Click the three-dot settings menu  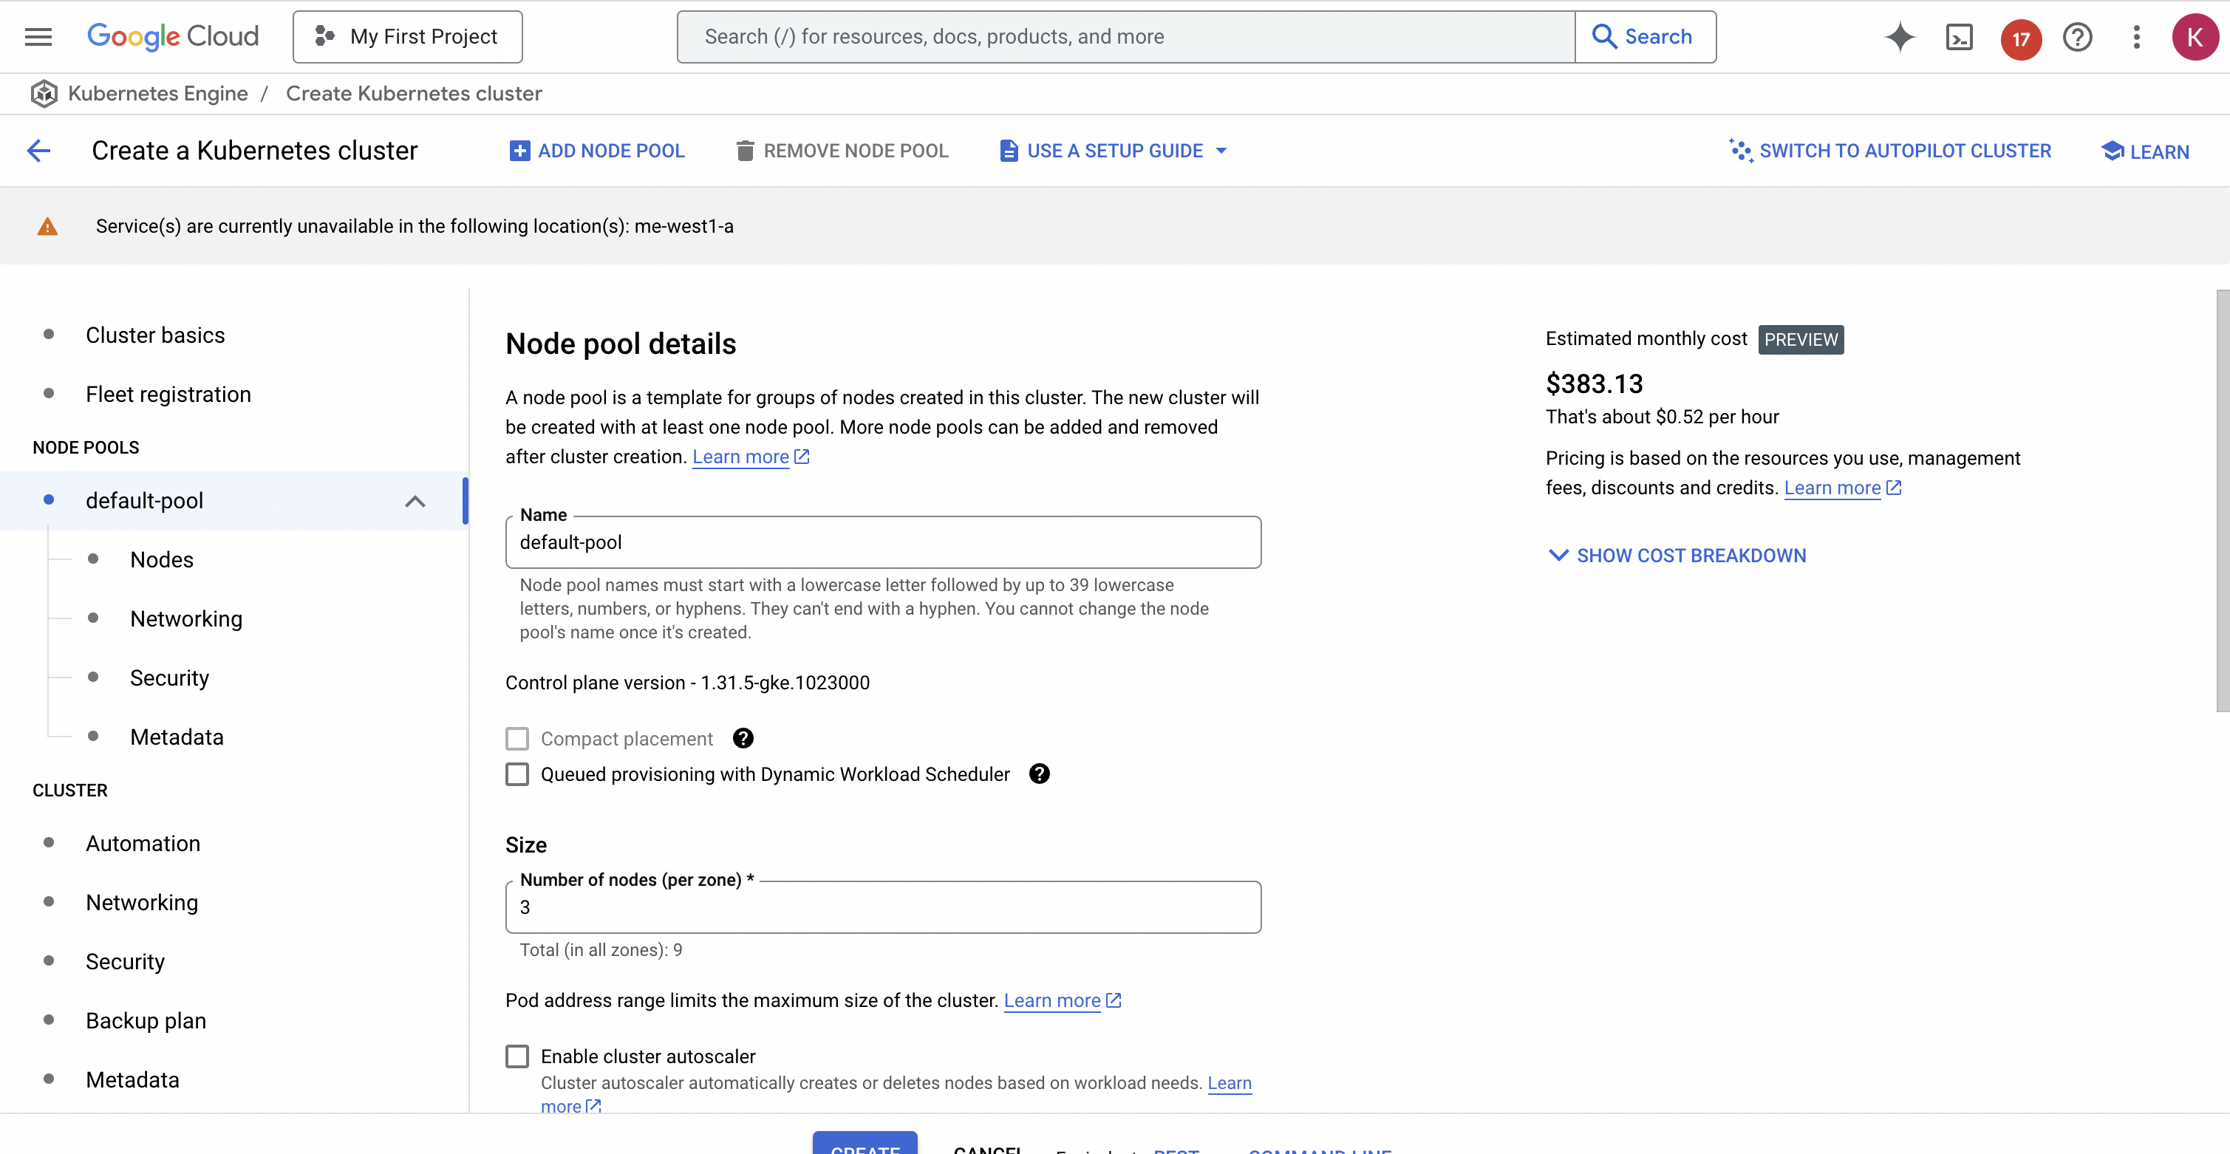pyautogui.click(x=2136, y=37)
